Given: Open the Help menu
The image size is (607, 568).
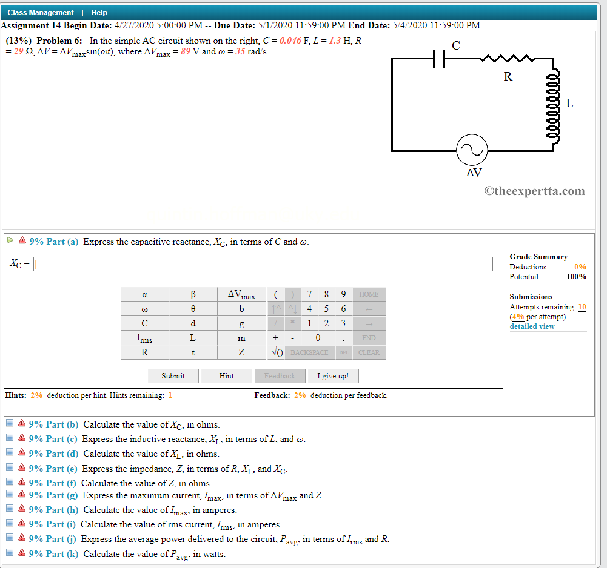Looking at the screenshot, I should (x=99, y=12).
